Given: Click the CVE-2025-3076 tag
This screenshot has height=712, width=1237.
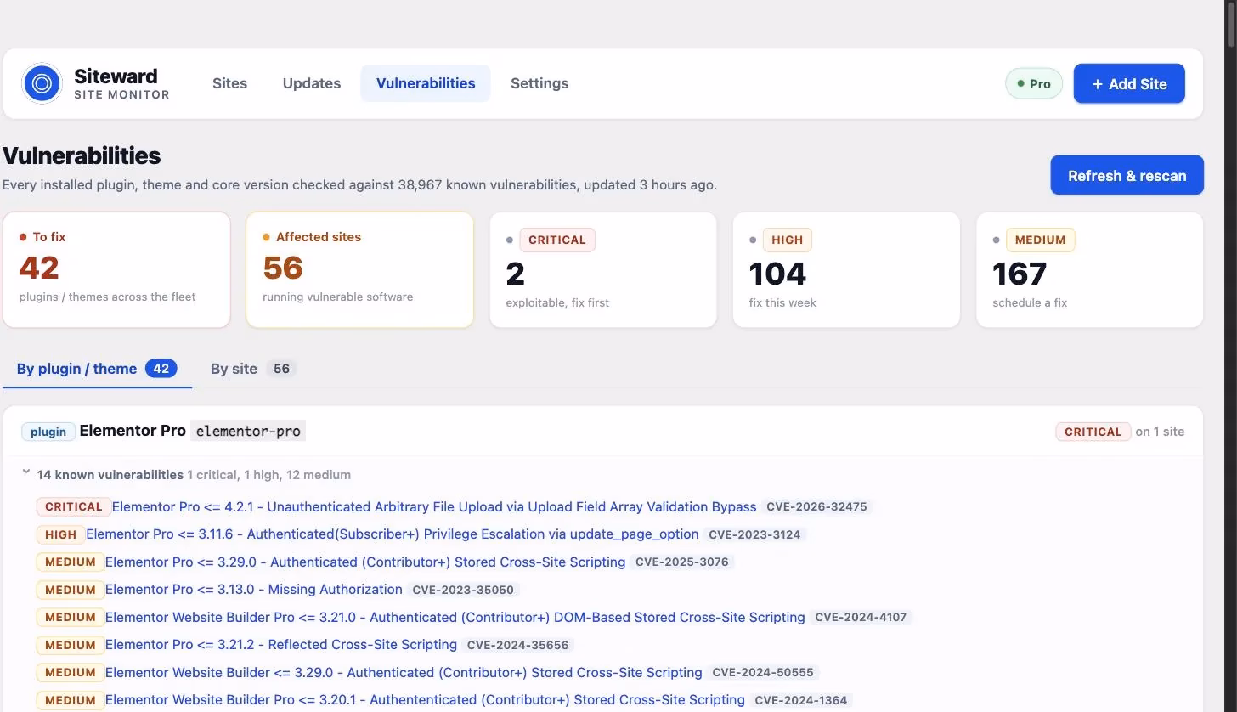Looking at the screenshot, I should click(682, 562).
